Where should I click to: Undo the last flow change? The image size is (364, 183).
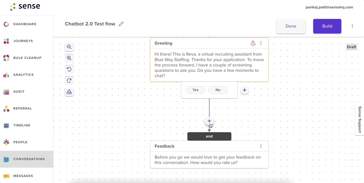pos(69,69)
